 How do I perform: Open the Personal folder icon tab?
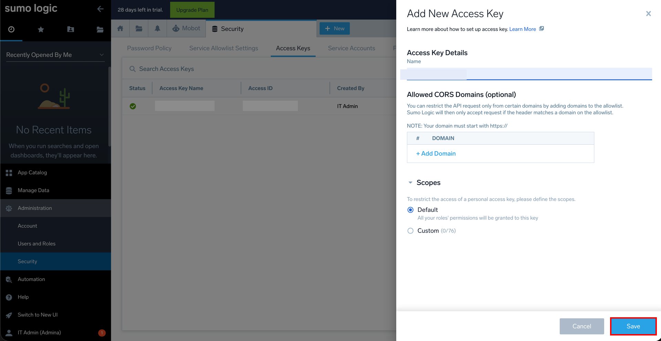71,29
